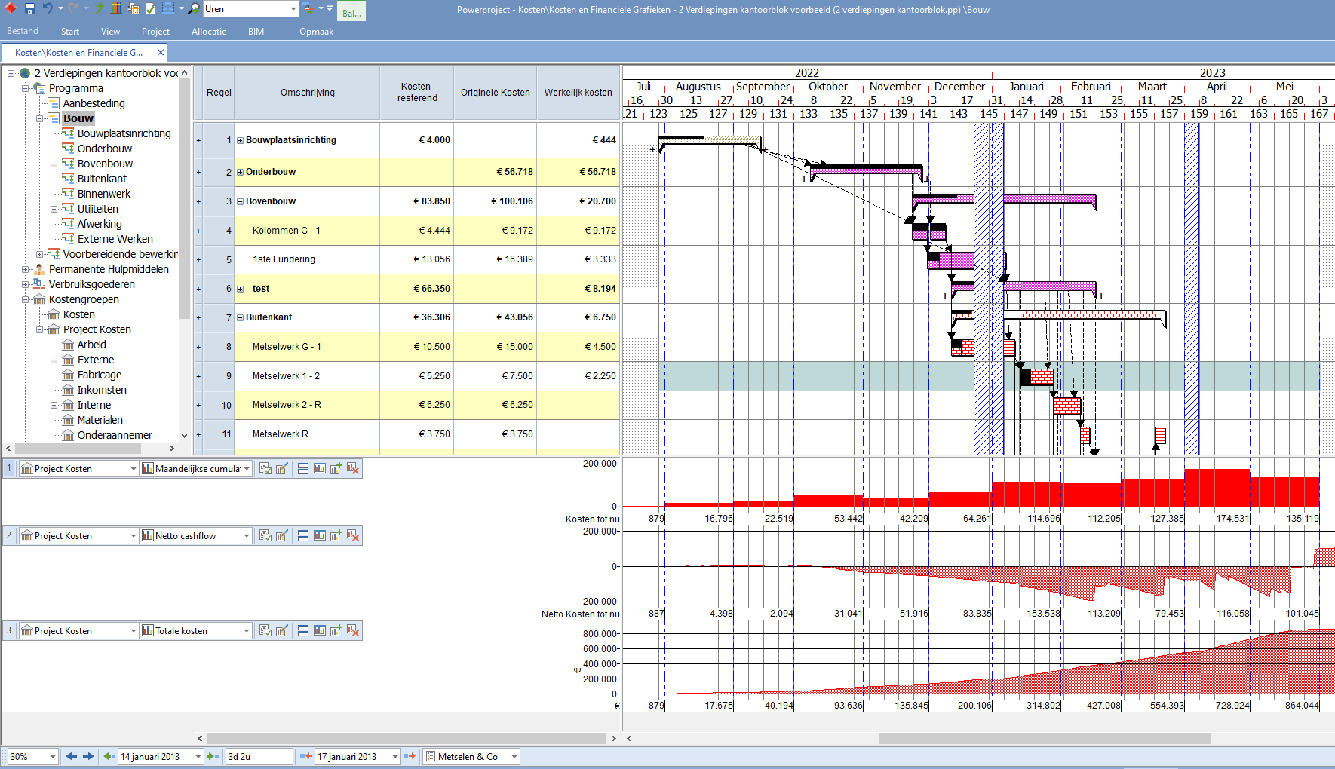Click blue right arrow in bottom toolbar
The image size is (1335, 769).
coord(88,756)
